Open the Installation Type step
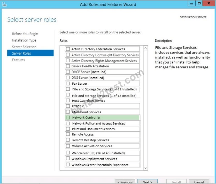This screenshot has height=184, width=216. [x=24, y=40]
